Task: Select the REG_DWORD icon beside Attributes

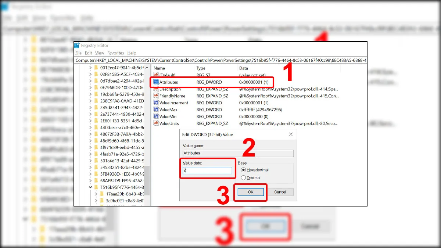Action: [x=155, y=82]
